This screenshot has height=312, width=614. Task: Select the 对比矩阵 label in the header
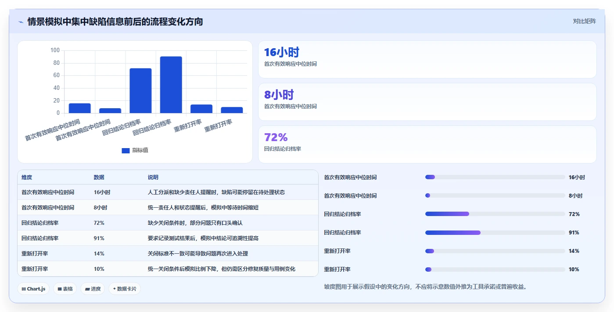click(584, 21)
